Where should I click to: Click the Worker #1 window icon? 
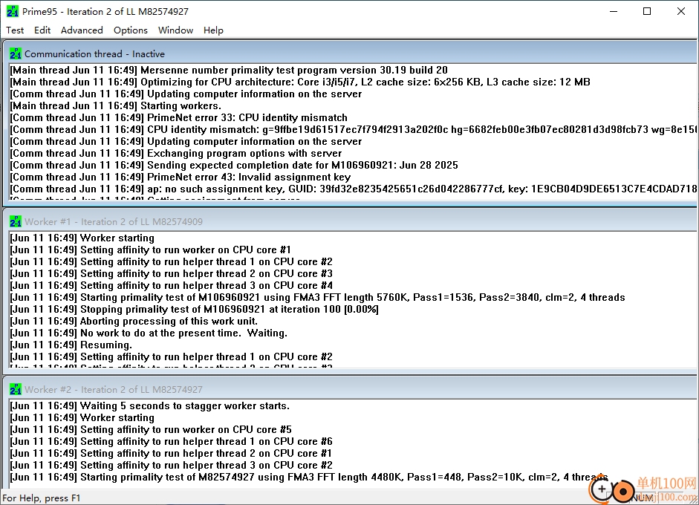pos(16,221)
